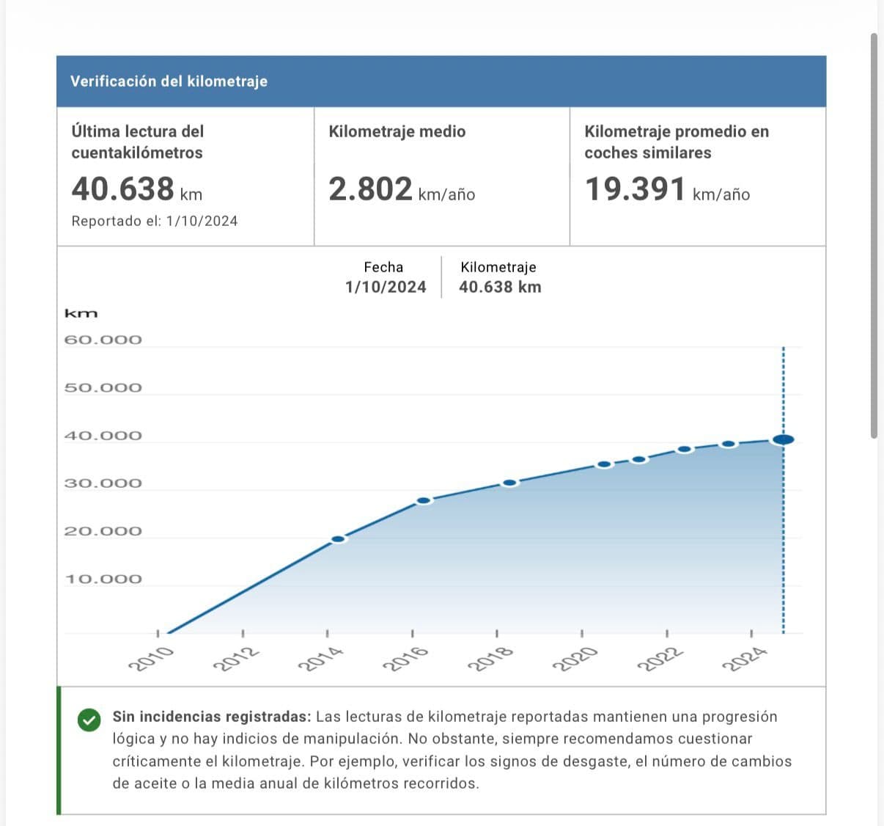Click the 'Verificación del kilometraje' header
This screenshot has width=884, height=826.
coord(169,81)
